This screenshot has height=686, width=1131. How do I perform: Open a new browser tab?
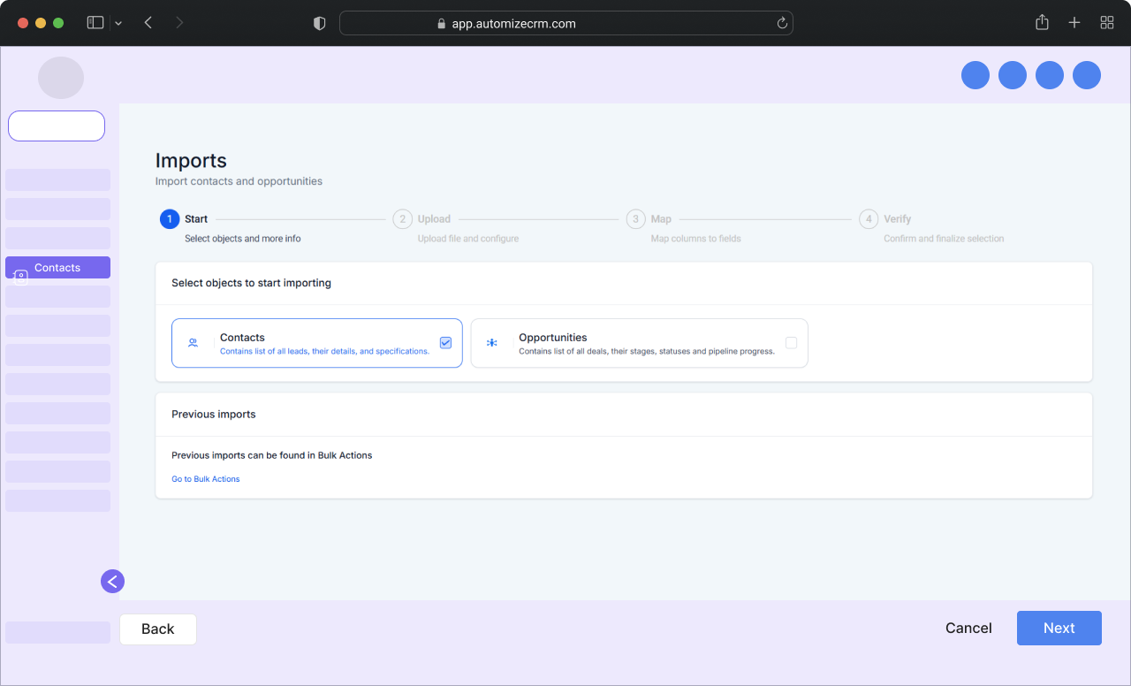pos(1074,23)
